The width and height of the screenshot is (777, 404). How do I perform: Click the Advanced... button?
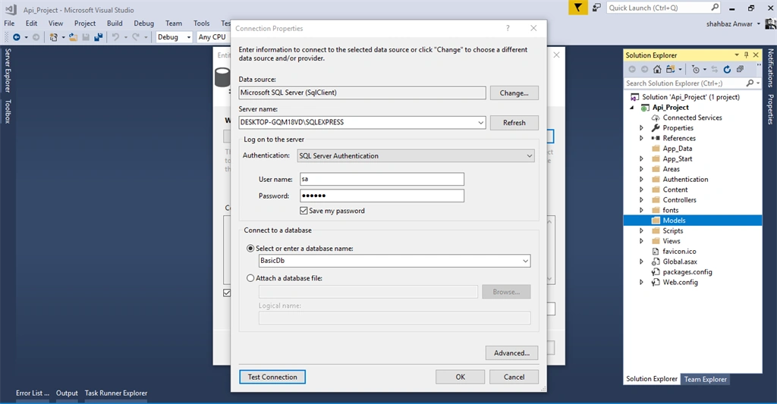(x=511, y=353)
